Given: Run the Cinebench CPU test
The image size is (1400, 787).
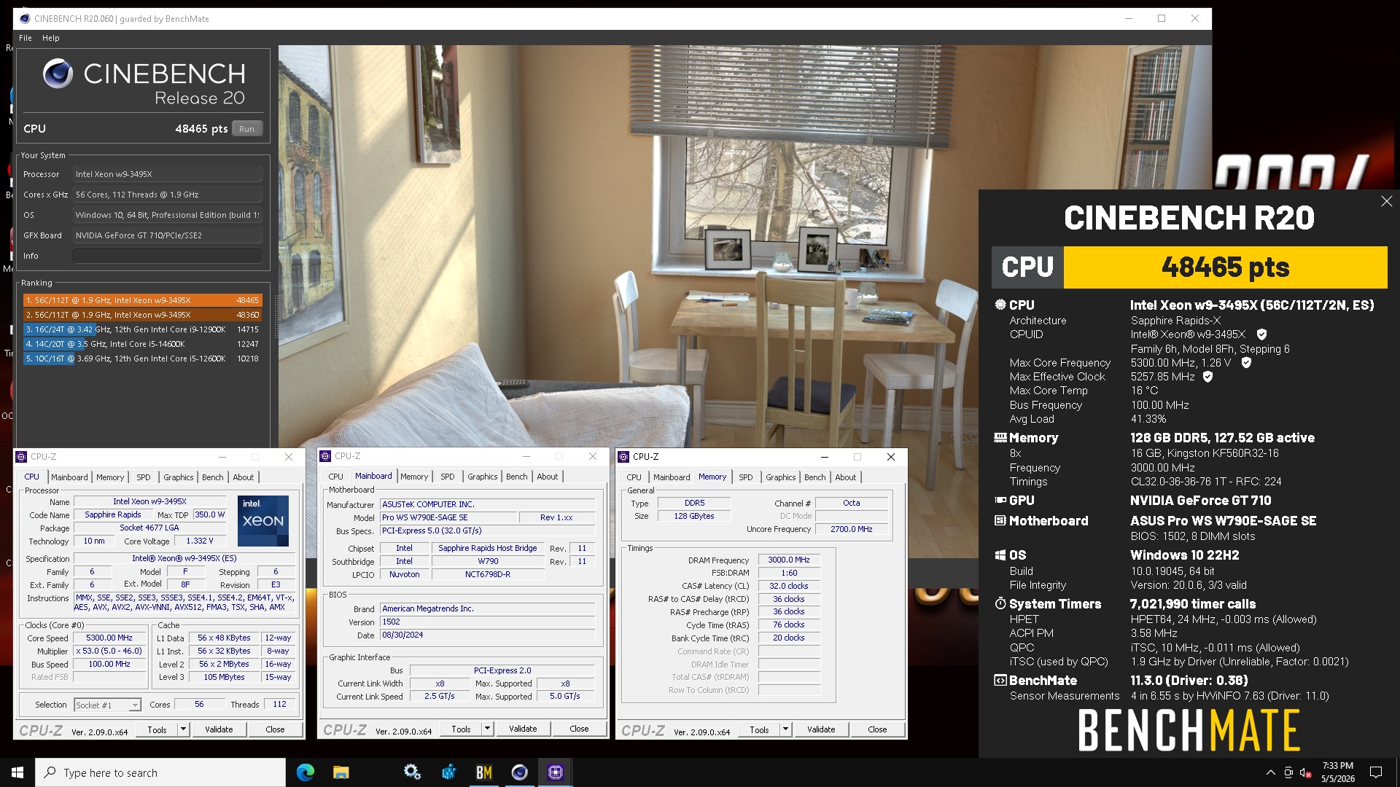Looking at the screenshot, I should click(246, 129).
